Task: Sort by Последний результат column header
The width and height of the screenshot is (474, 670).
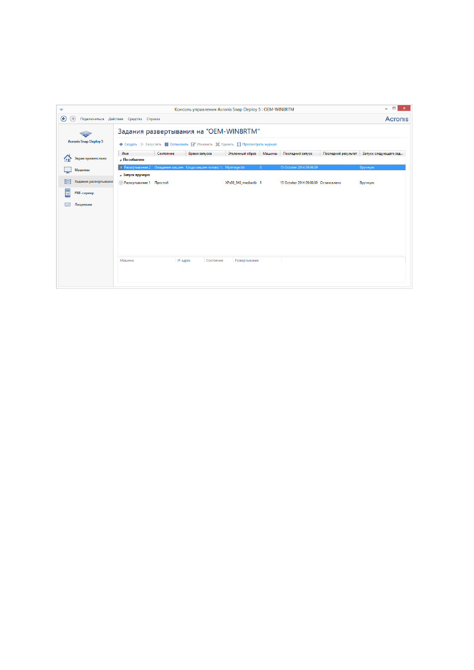Action: pos(340,153)
